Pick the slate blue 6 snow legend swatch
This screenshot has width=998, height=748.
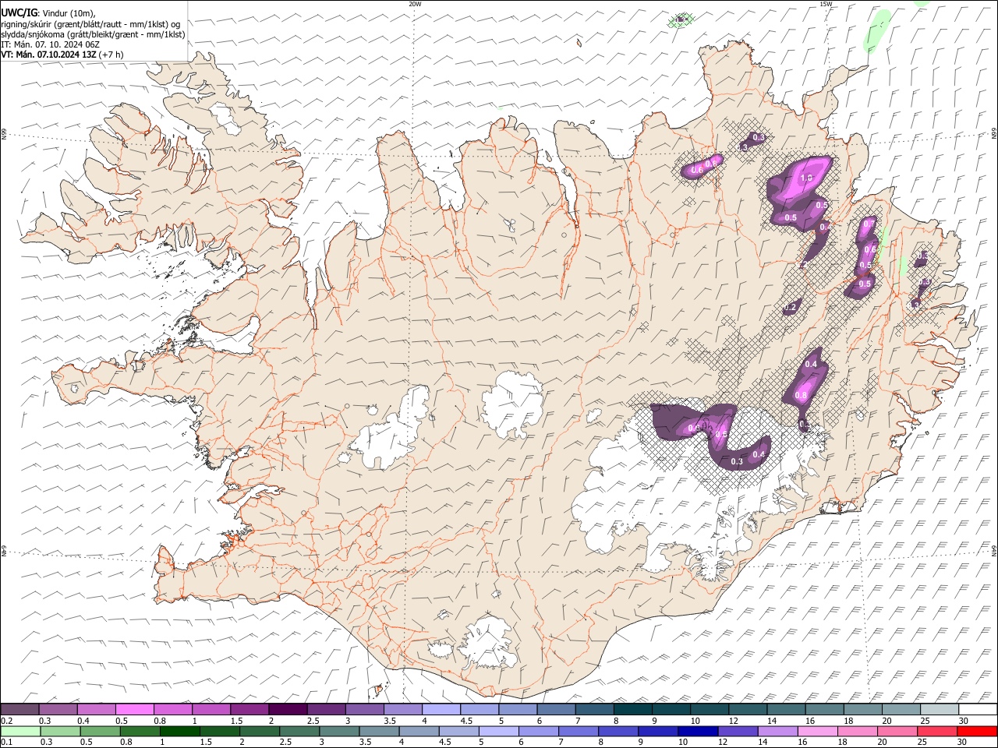pyautogui.click(x=556, y=710)
